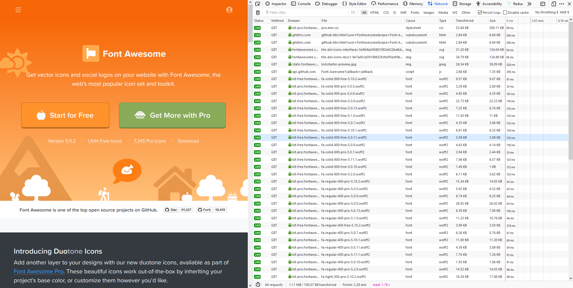
Task: Open the Download link
Action: 188,141
